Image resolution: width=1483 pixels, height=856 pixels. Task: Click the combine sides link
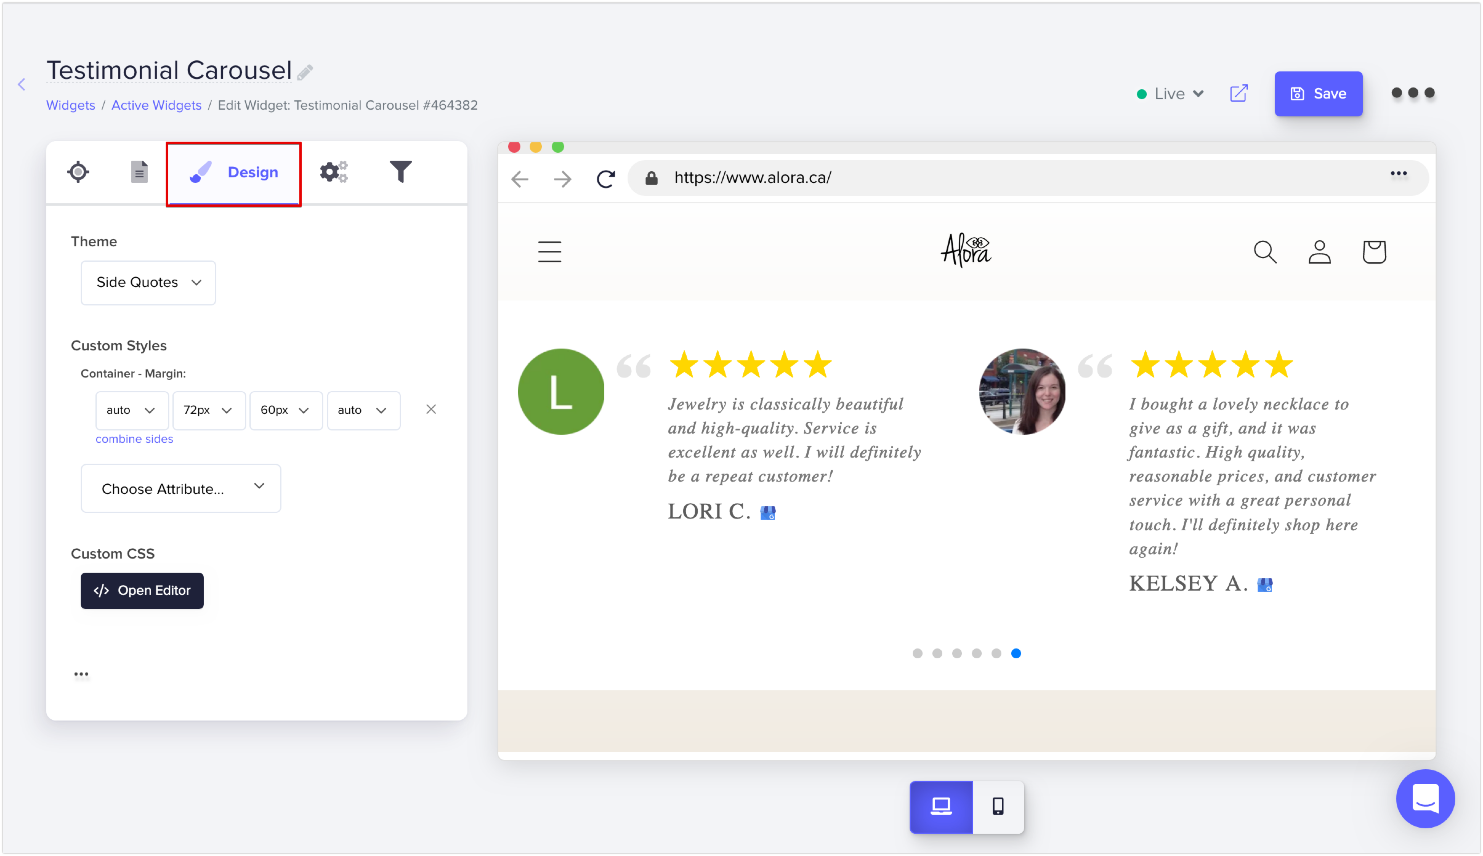[x=134, y=438]
